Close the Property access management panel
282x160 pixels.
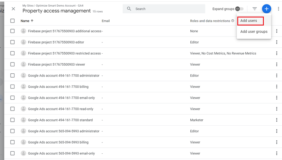pyautogui.click(x=13, y=9)
